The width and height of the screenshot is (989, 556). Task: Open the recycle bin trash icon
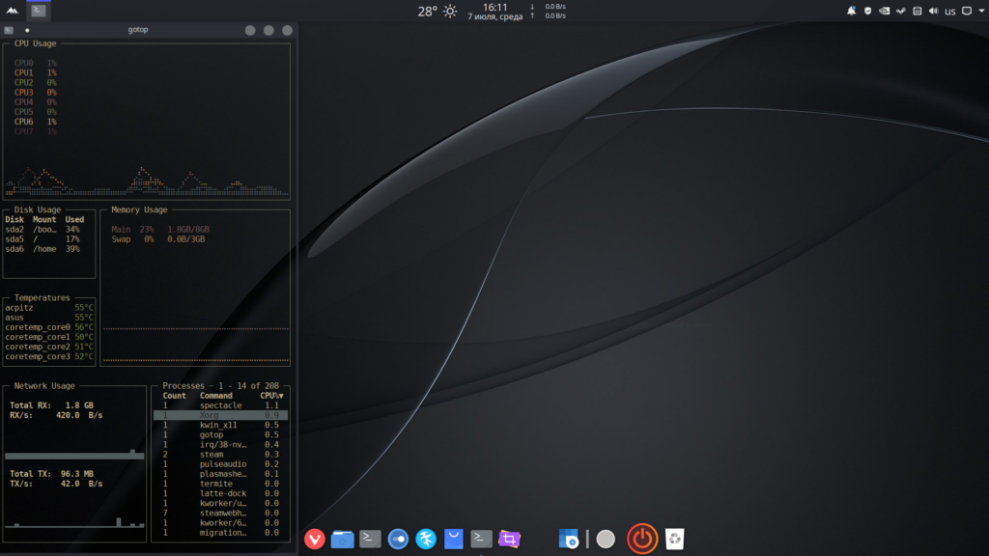[674, 539]
